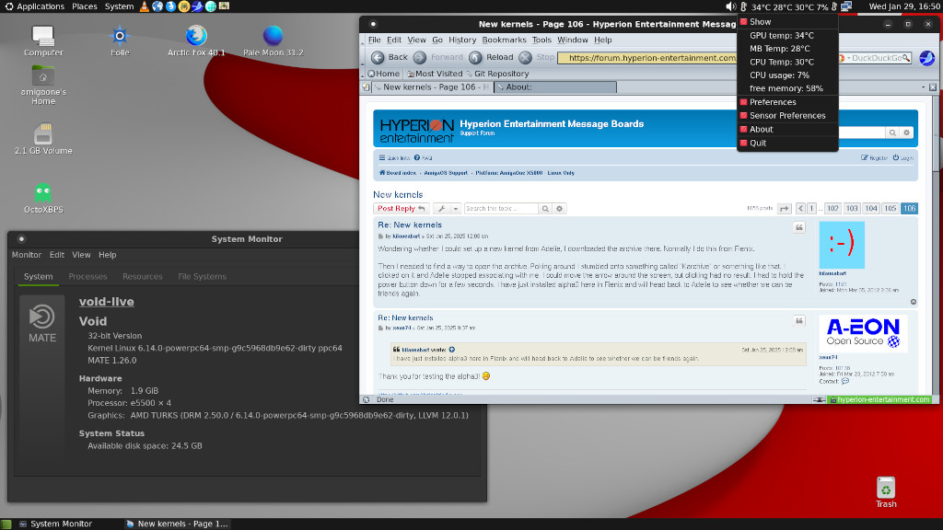Click the browser page vertical scrollbar
943x530 pixels.
tap(936, 245)
